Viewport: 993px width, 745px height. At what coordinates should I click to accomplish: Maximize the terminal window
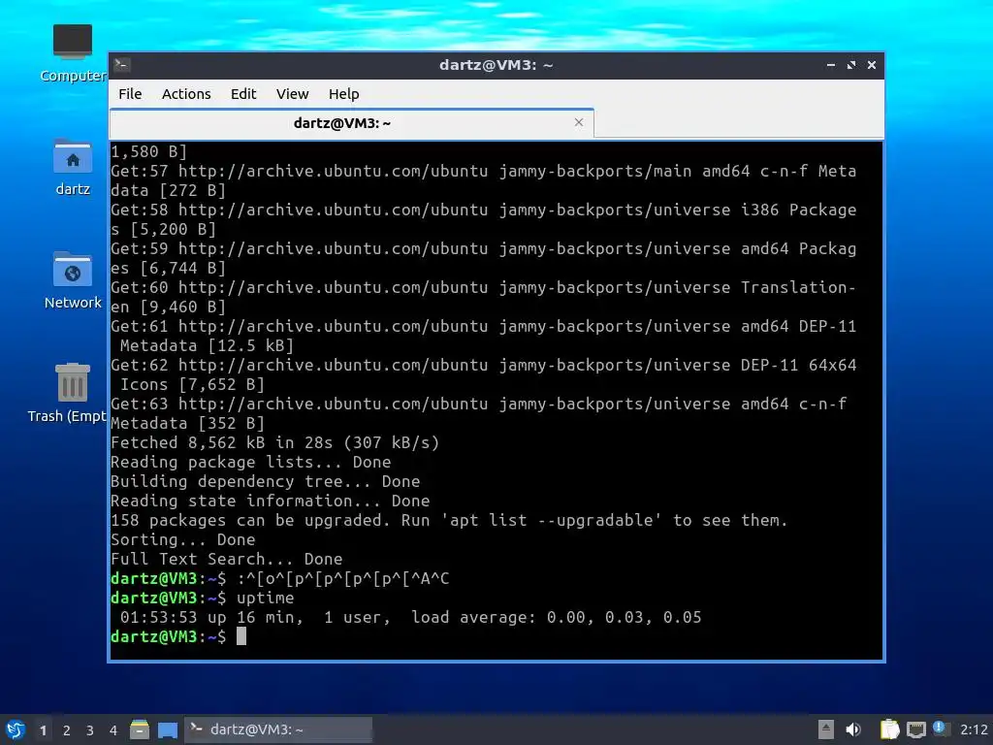(851, 65)
